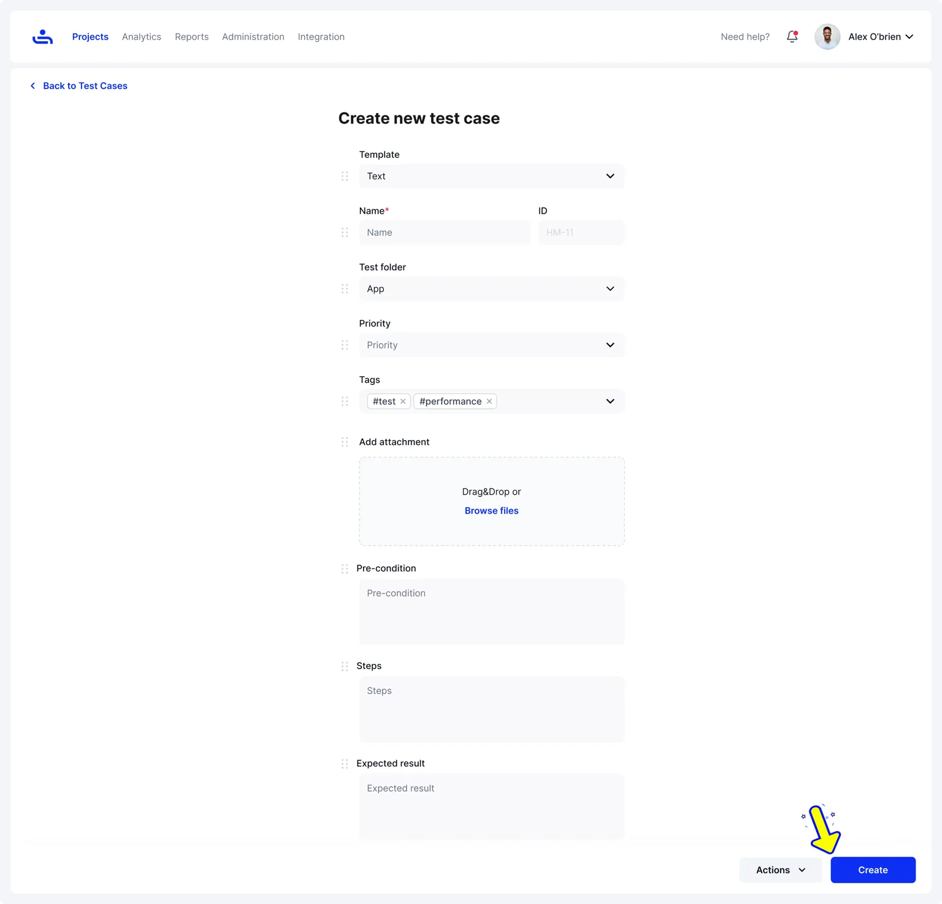Click Alex O'brien's avatar photo
942x904 pixels.
click(x=827, y=36)
